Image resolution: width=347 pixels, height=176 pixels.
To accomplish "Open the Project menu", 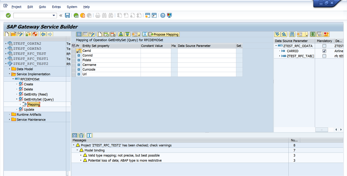I will (16, 7).
